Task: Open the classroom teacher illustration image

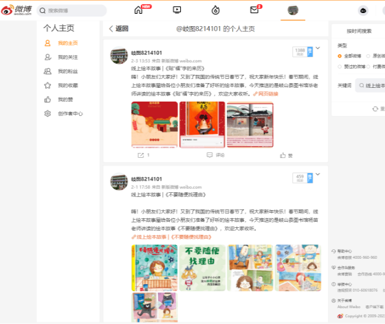Action: pos(250,268)
